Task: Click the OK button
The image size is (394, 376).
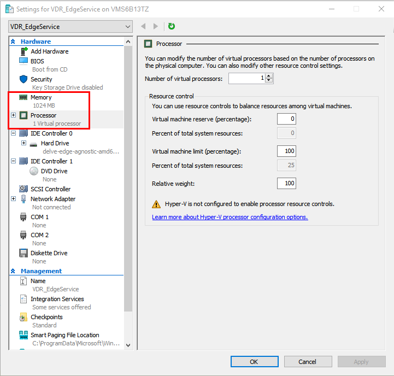Action: coord(254,362)
